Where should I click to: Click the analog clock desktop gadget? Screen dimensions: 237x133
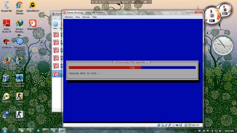(223, 45)
